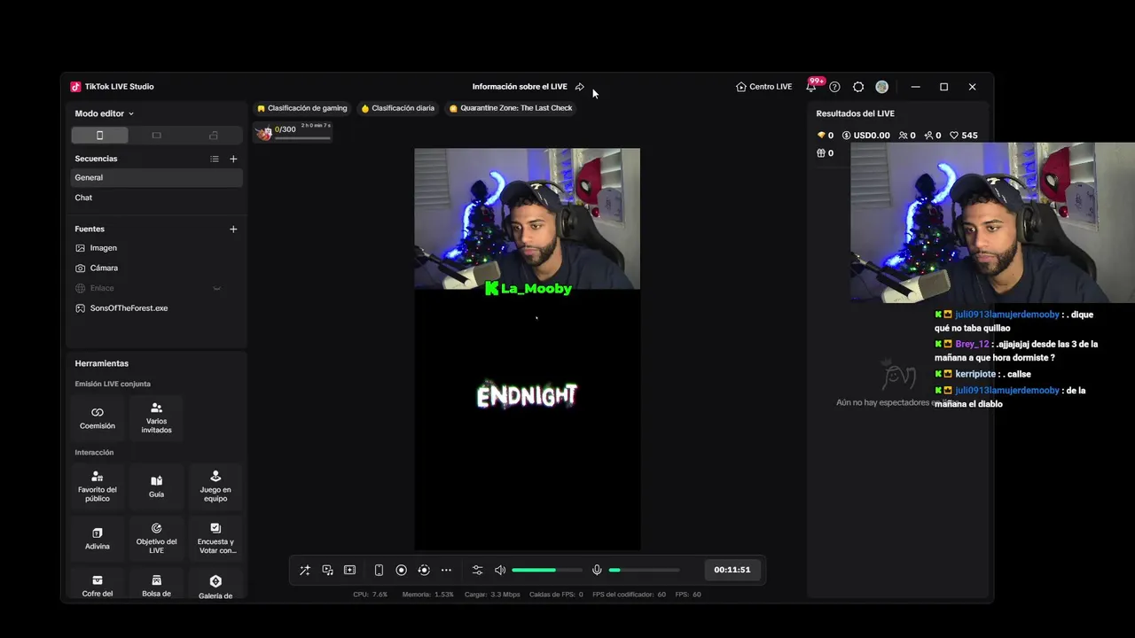This screenshot has width=1135, height=638.
Task: Click the Clasificación diaria chip
Action: (398, 108)
